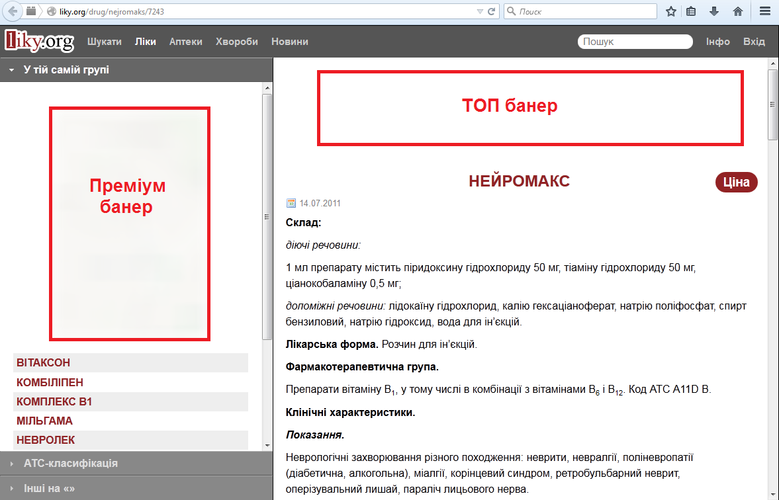This screenshot has width=779, height=500.
Task: Click the sidebar list scroll-down arrow
Action: [x=267, y=445]
